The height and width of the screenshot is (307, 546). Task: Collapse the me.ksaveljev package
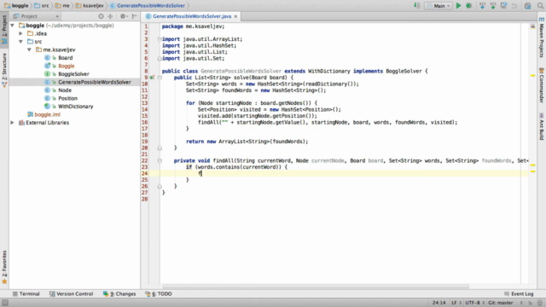(30, 49)
